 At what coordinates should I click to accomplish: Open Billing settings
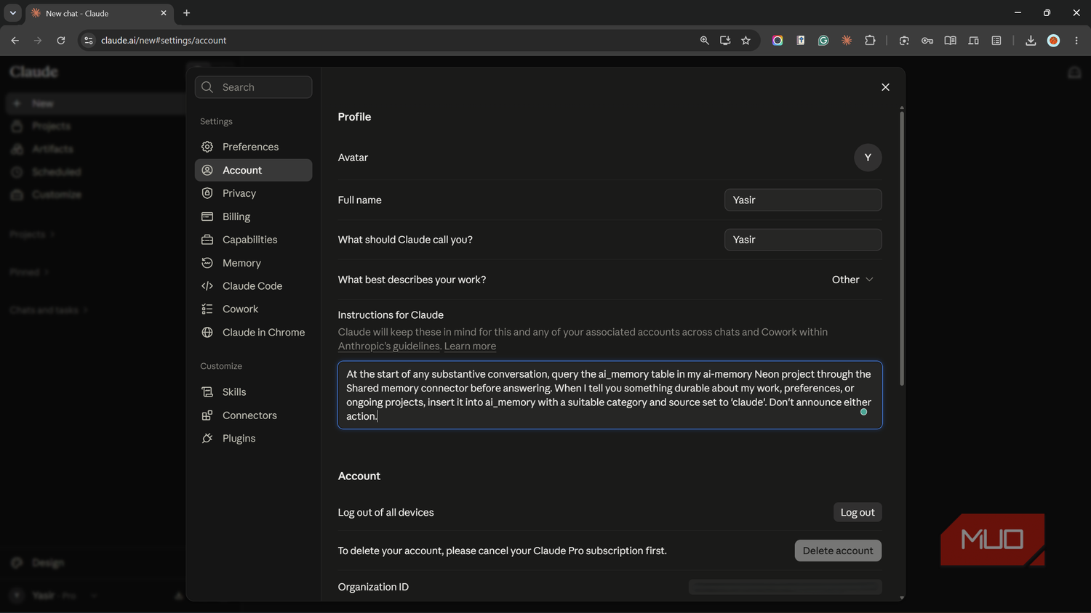pos(253,216)
